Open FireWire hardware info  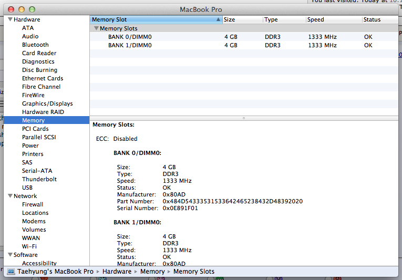tap(33, 95)
